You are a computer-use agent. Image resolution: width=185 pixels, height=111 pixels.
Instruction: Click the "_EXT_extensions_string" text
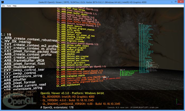22,76
